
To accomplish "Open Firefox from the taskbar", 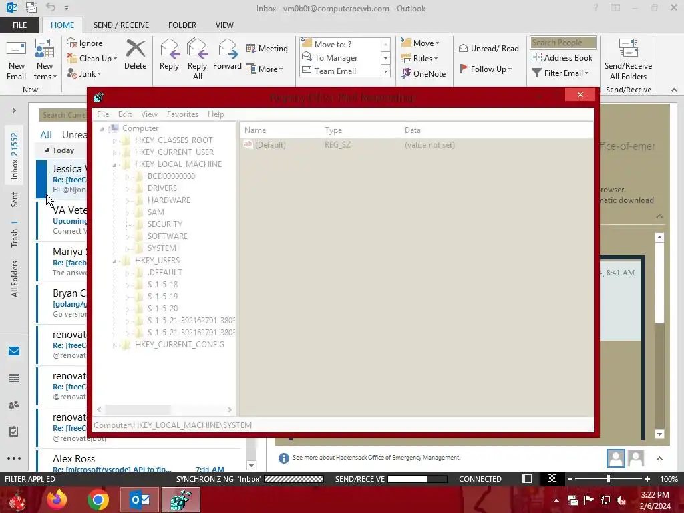I will [x=57, y=500].
